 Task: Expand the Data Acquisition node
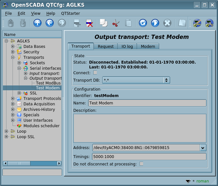[x=13, y=104]
